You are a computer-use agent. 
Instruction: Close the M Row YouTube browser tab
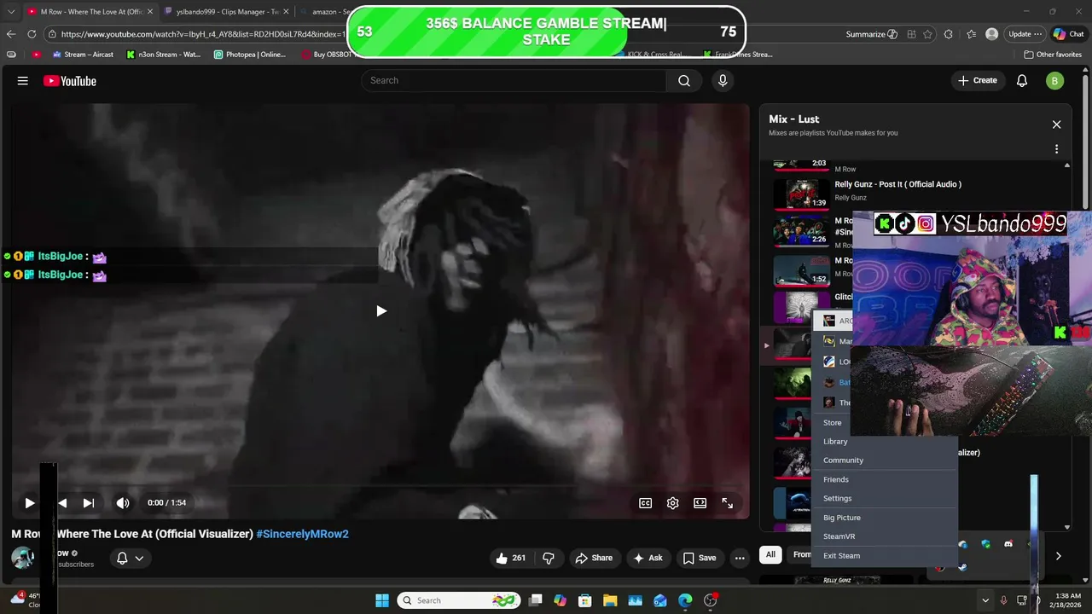click(x=149, y=12)
